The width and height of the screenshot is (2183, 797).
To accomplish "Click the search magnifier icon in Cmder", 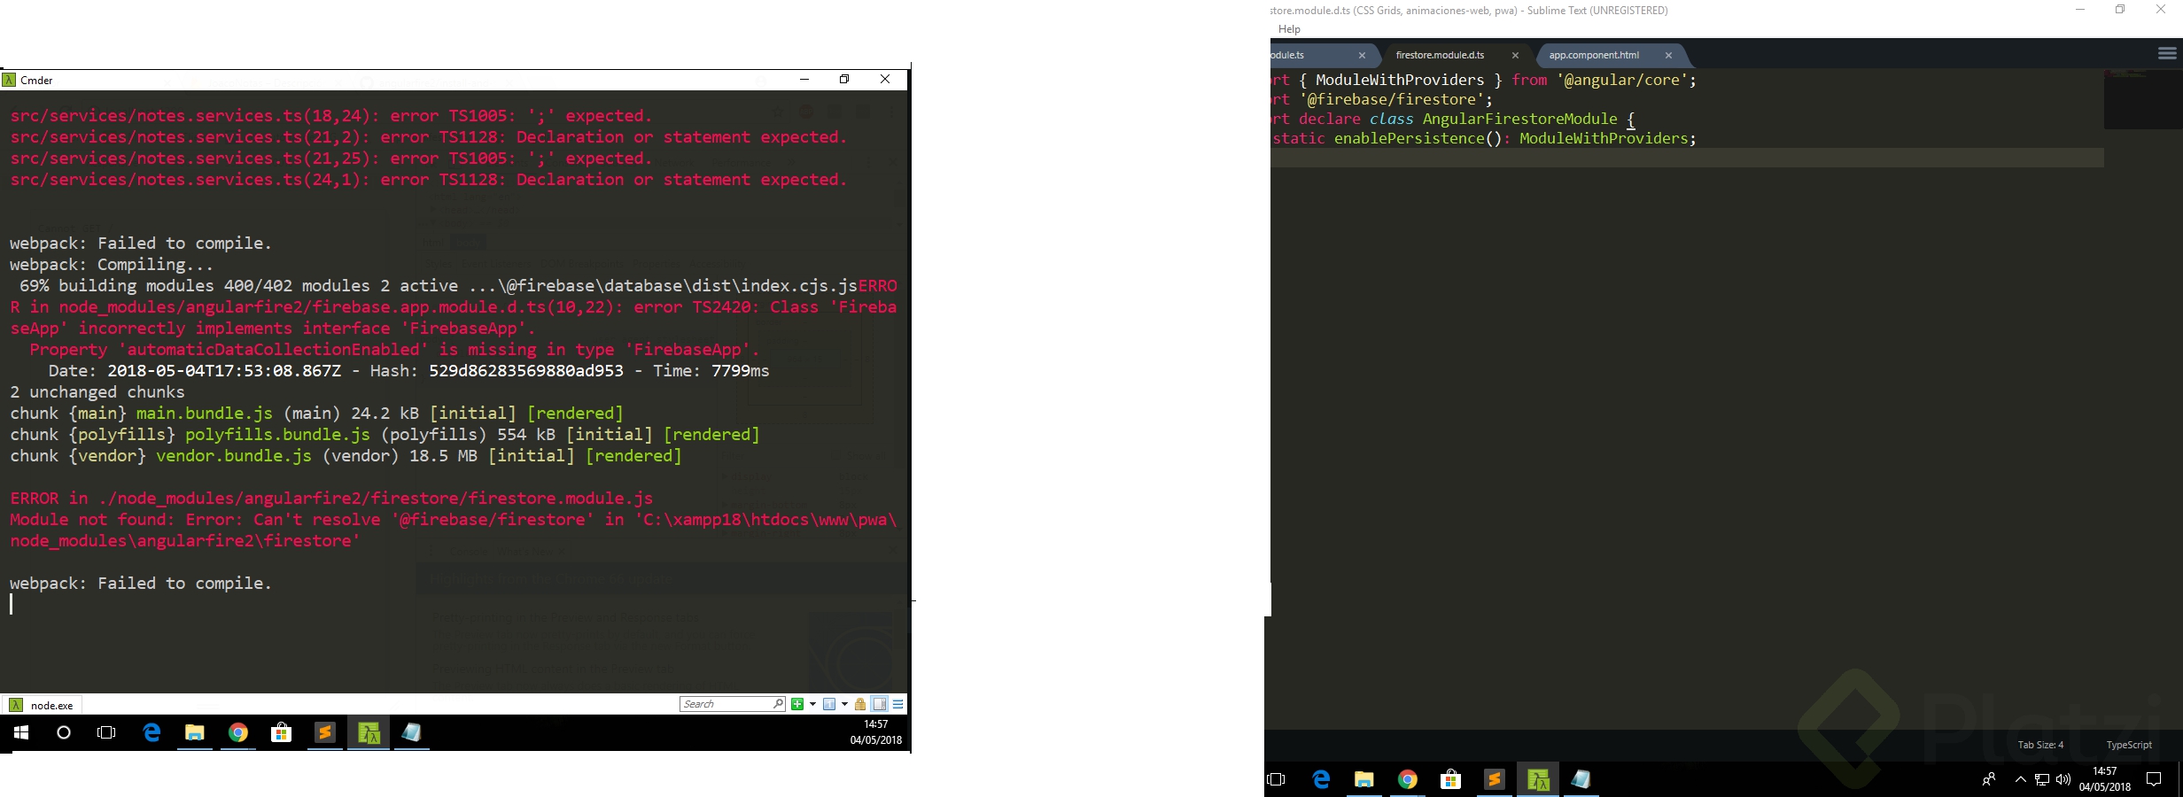I will [778, 704].
